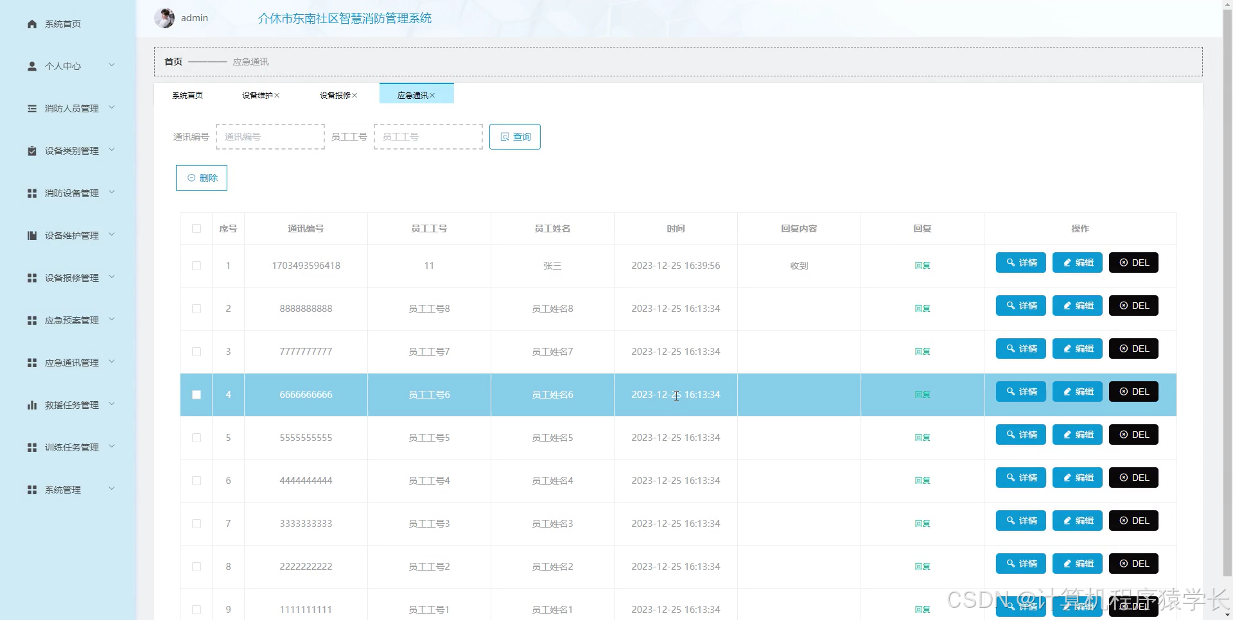Switch to the 系统首页 tab

coord(188,95)
